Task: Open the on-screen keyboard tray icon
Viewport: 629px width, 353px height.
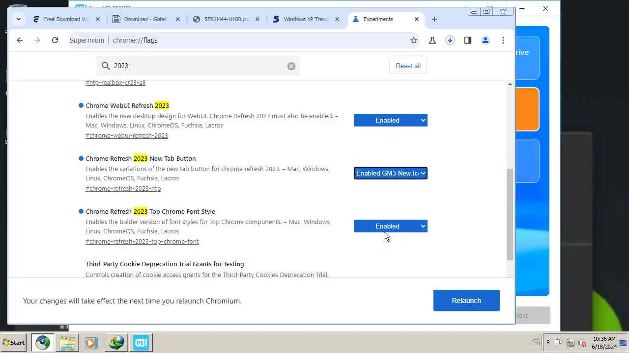Action: coord(536,342)
